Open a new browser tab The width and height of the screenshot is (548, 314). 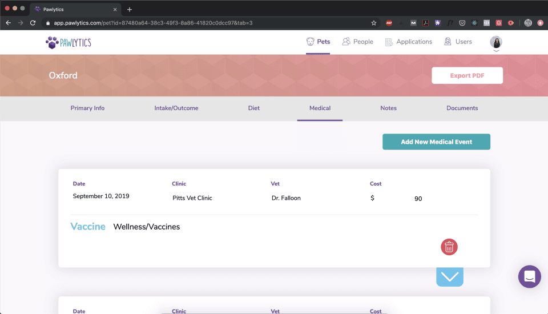pos(130,9)
